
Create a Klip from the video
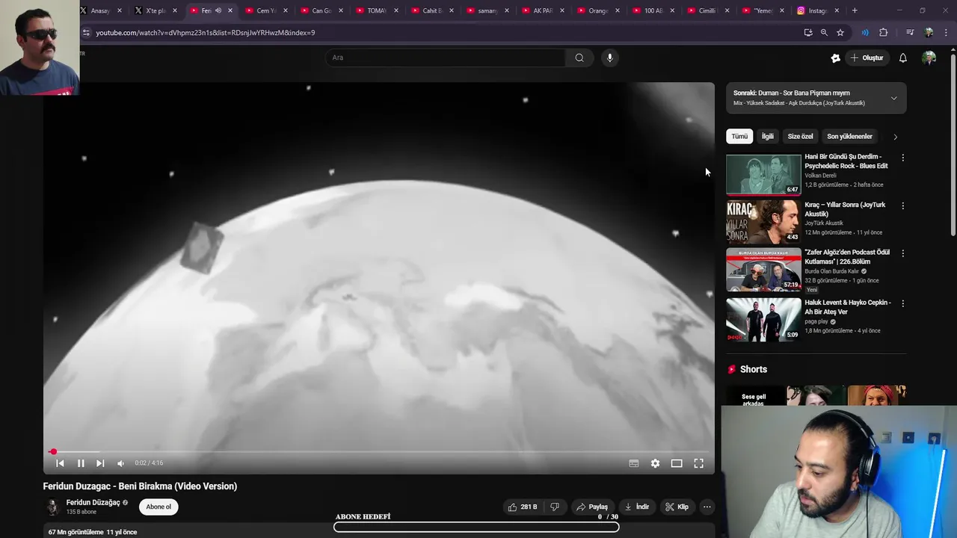(677, 507)
